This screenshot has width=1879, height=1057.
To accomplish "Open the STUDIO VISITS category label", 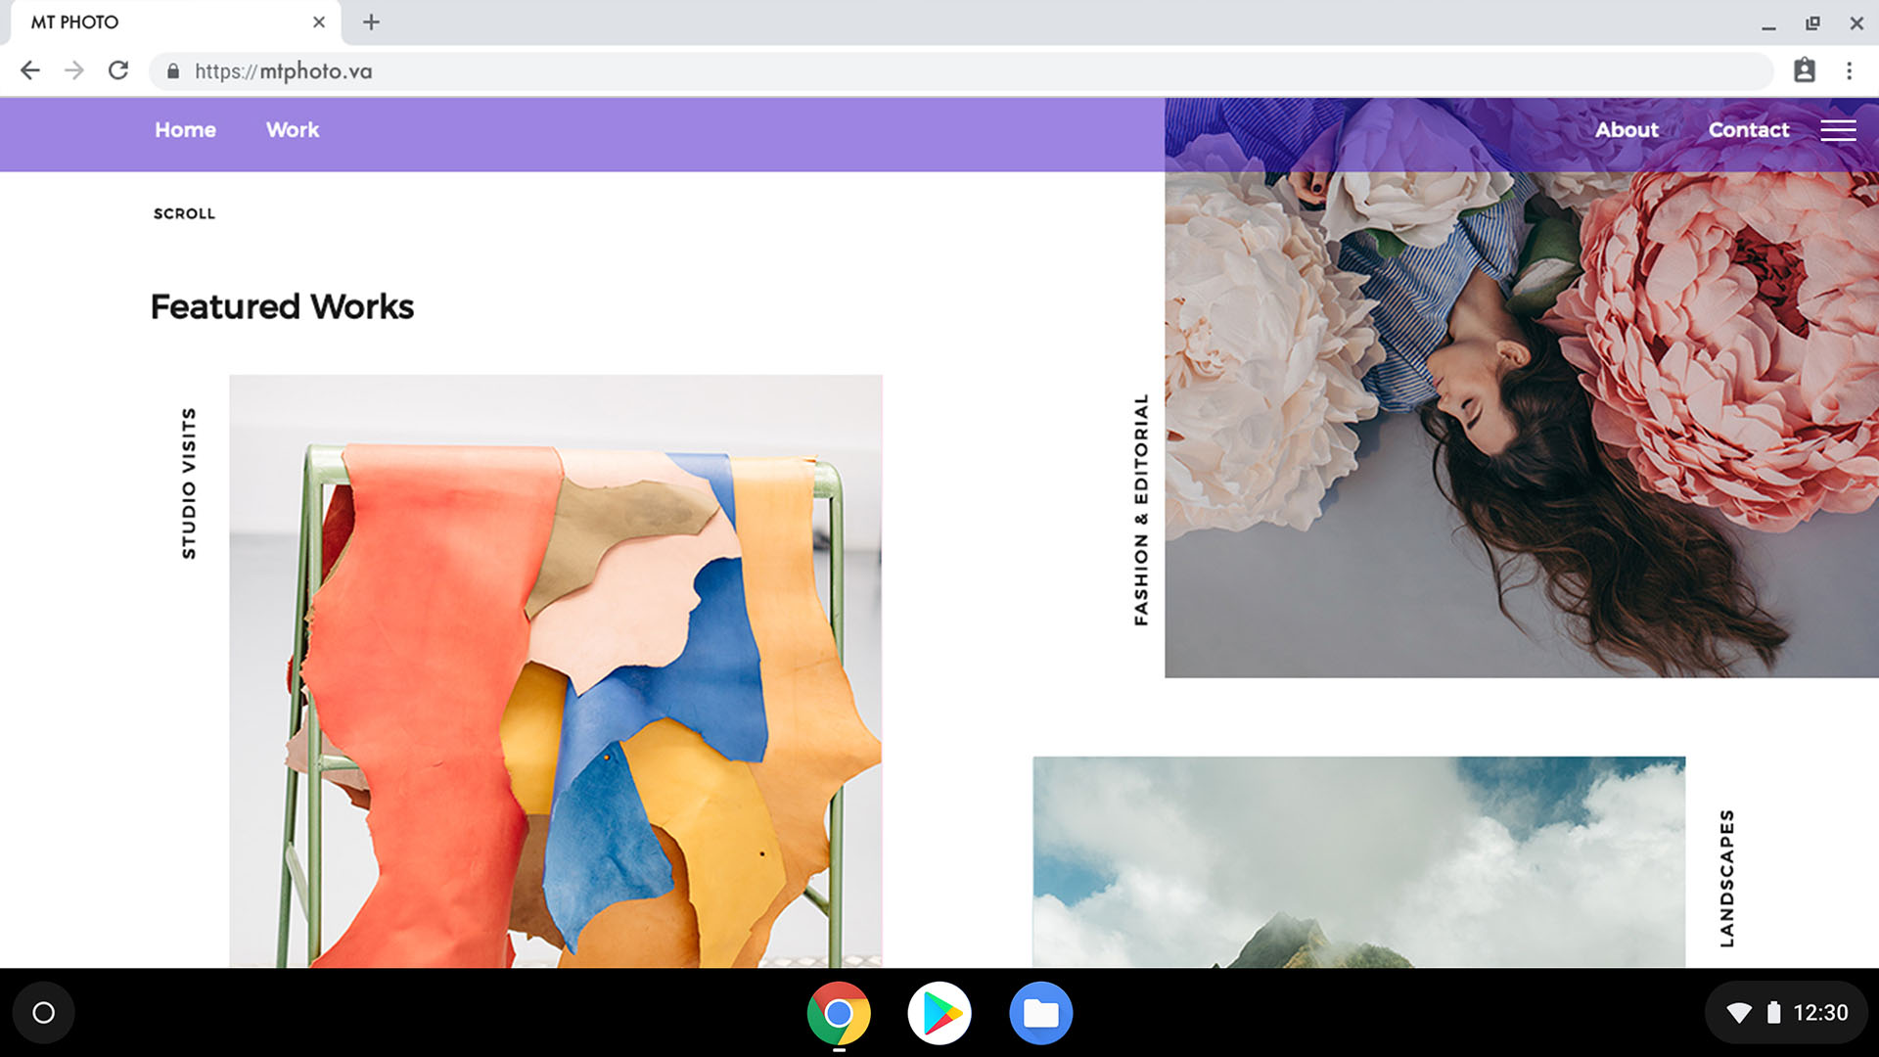I will pos(189,483).
